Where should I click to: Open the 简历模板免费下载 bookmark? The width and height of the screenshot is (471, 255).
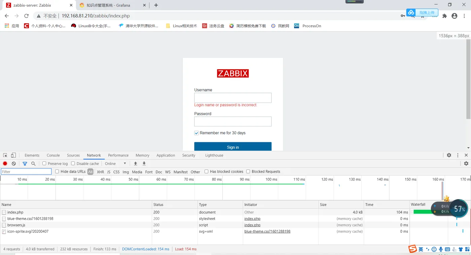[x=248, y=26]
